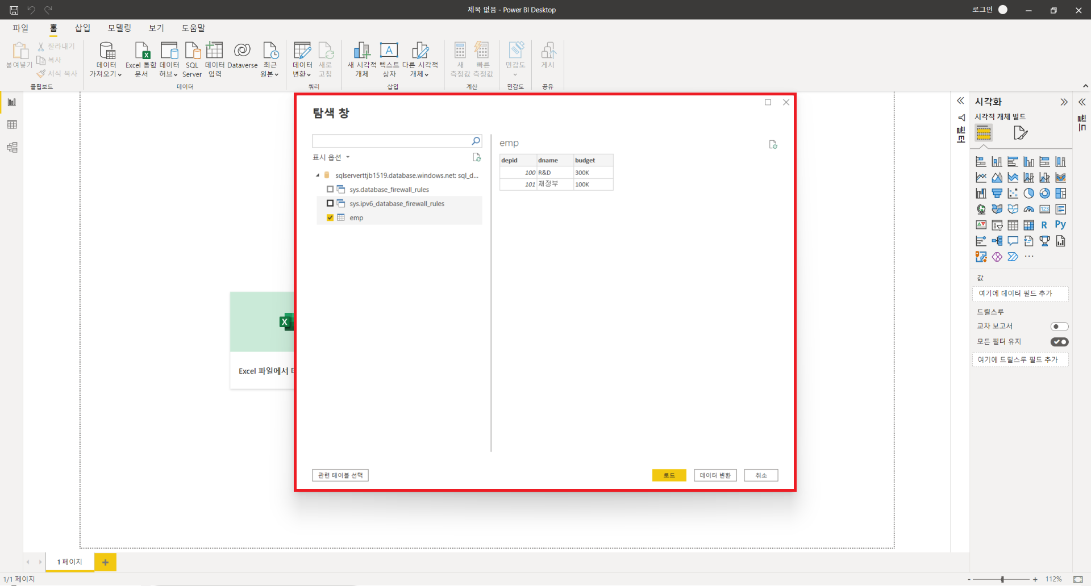Screen dimensions: 1091x586
Task: Switch to the Data view sidebar icon
Action: click(12, 125)
